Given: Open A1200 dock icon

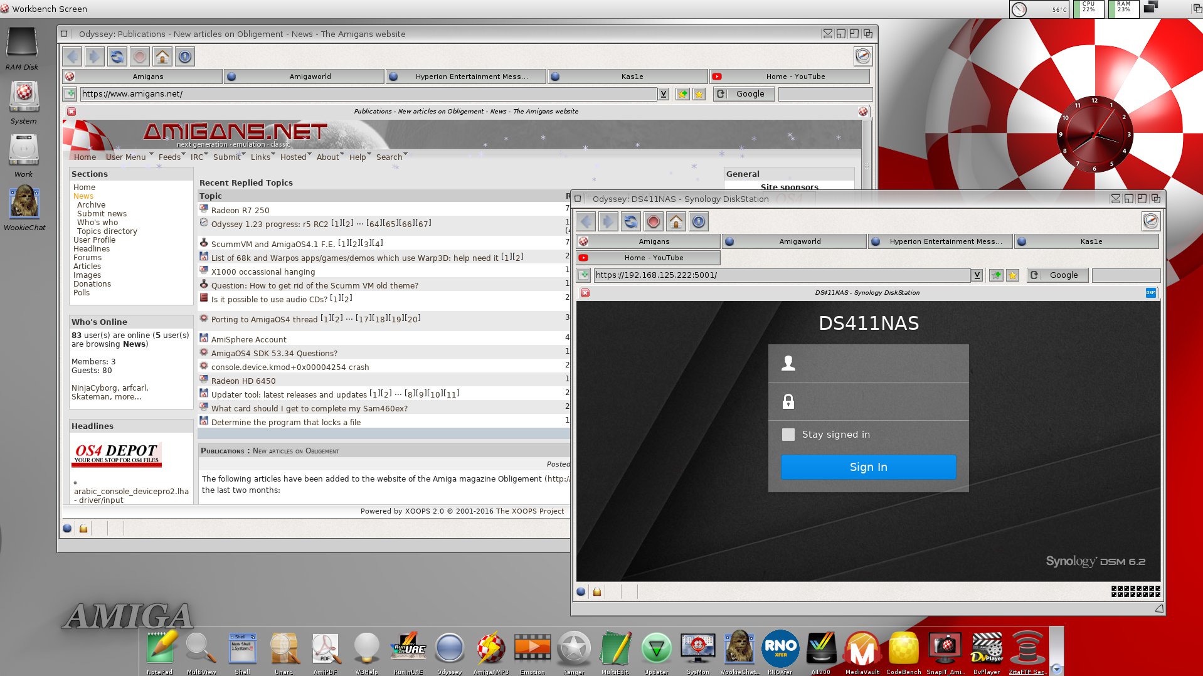Looking at the screenshot, I should tap(821, 649).
